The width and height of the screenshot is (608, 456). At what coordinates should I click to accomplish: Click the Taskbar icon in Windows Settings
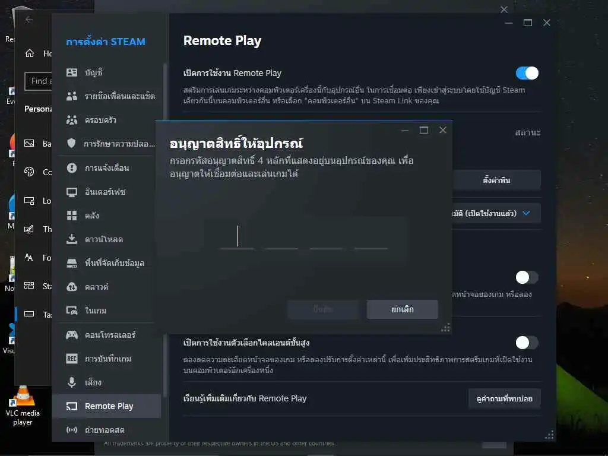[29, 313]
